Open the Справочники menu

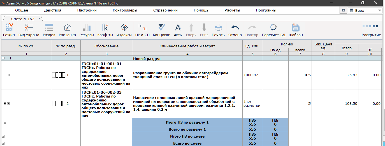point(166,10)
